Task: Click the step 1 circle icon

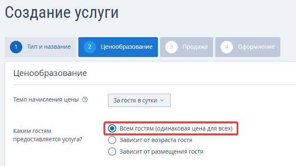Action: (16, 47)
